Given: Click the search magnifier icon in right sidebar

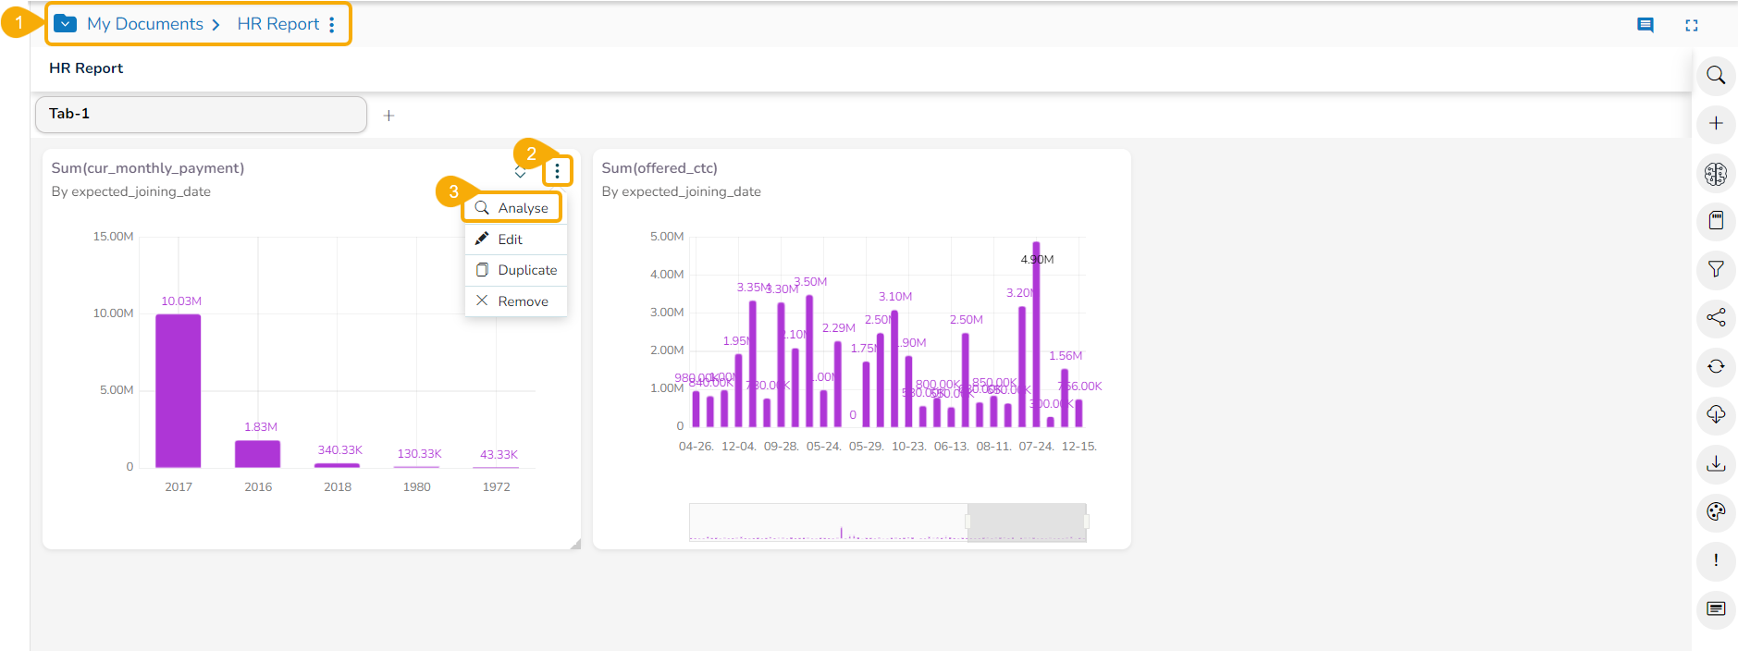Looking at the screenshot, I should coord(1715,75).
